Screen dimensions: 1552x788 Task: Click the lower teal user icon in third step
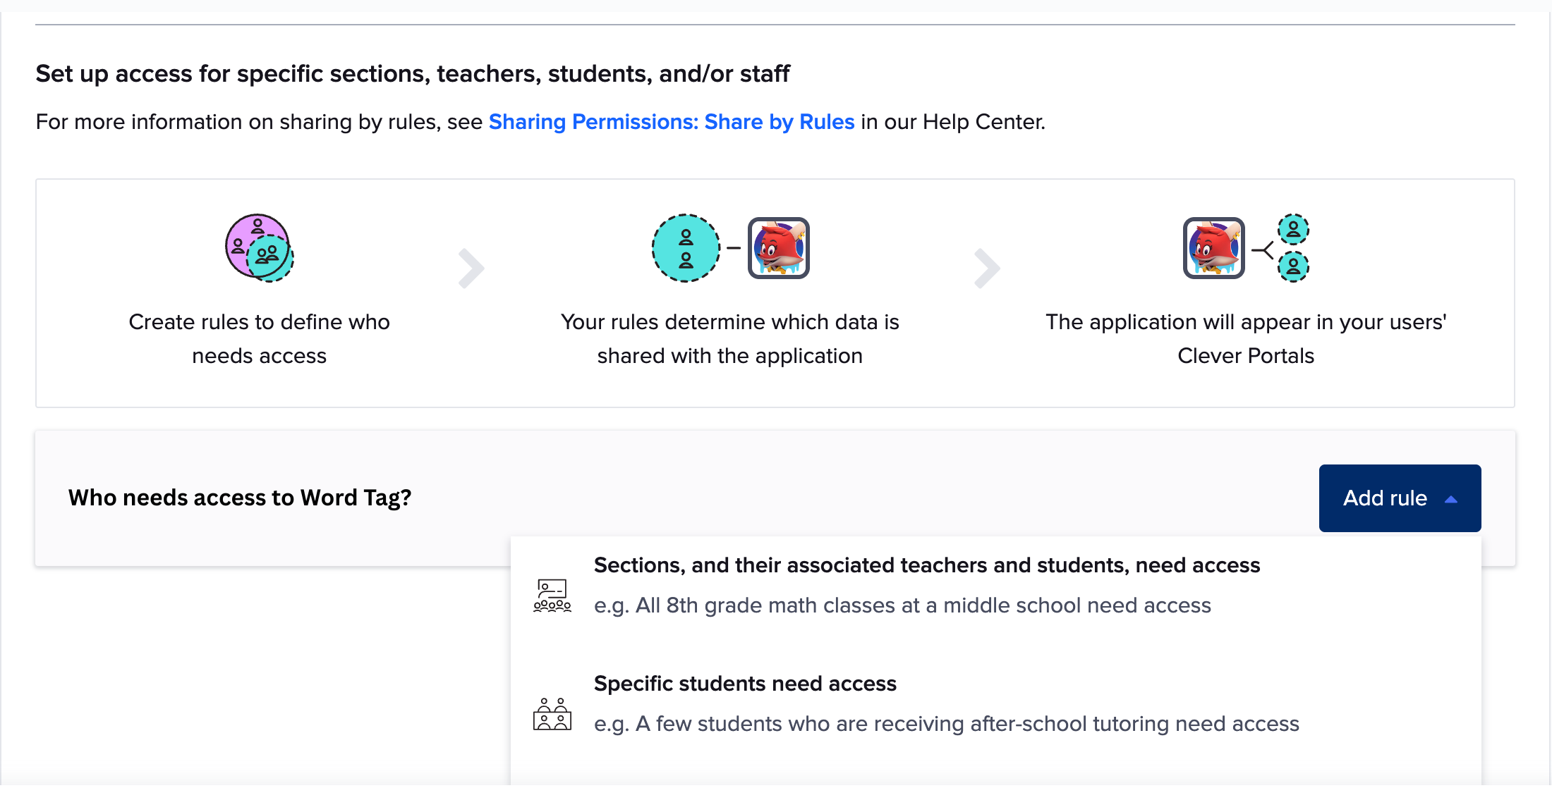[x=1293, y=267]
